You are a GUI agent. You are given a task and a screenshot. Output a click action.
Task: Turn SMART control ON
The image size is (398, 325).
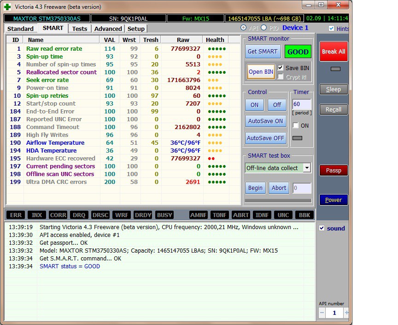point(255,105)
